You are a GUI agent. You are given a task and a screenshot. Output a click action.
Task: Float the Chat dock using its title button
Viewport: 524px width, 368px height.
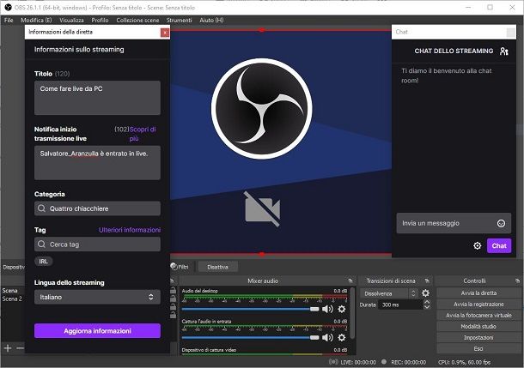coord(510,33)
